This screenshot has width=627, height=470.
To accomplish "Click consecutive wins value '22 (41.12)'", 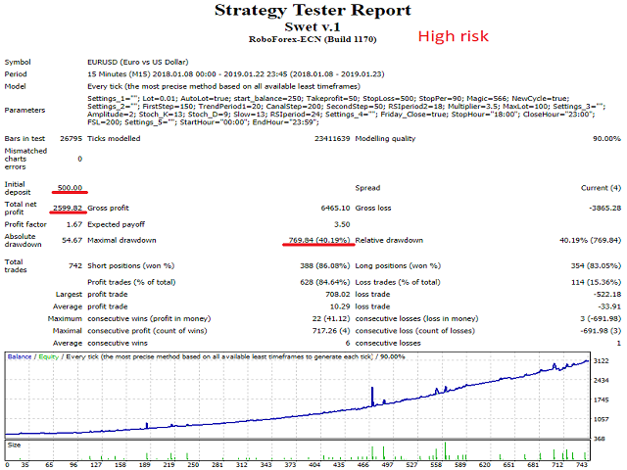I will coord(331,319).
